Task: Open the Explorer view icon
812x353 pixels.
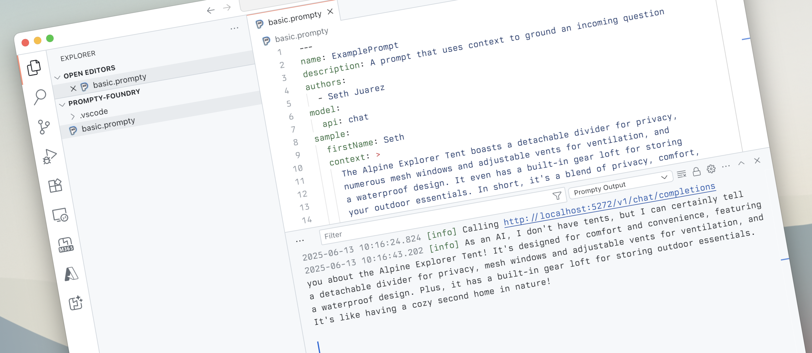Action: point(34,68)
